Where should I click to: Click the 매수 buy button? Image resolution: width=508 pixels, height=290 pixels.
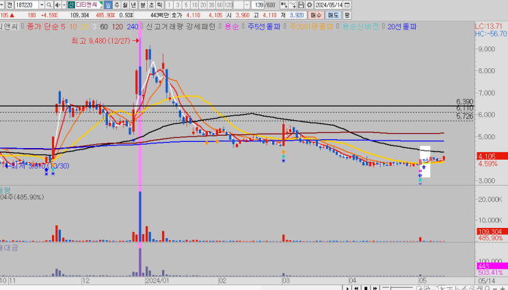316,15
